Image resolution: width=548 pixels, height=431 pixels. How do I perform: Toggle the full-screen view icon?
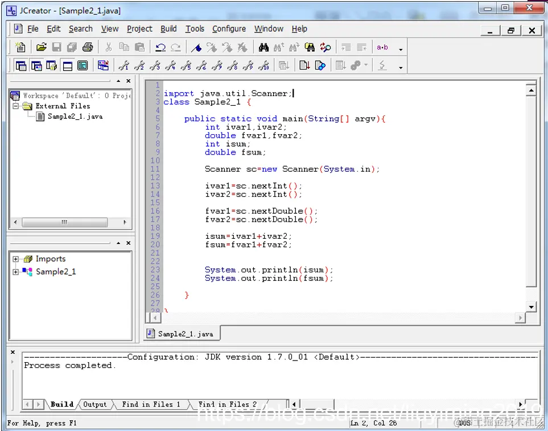[83, 65]
